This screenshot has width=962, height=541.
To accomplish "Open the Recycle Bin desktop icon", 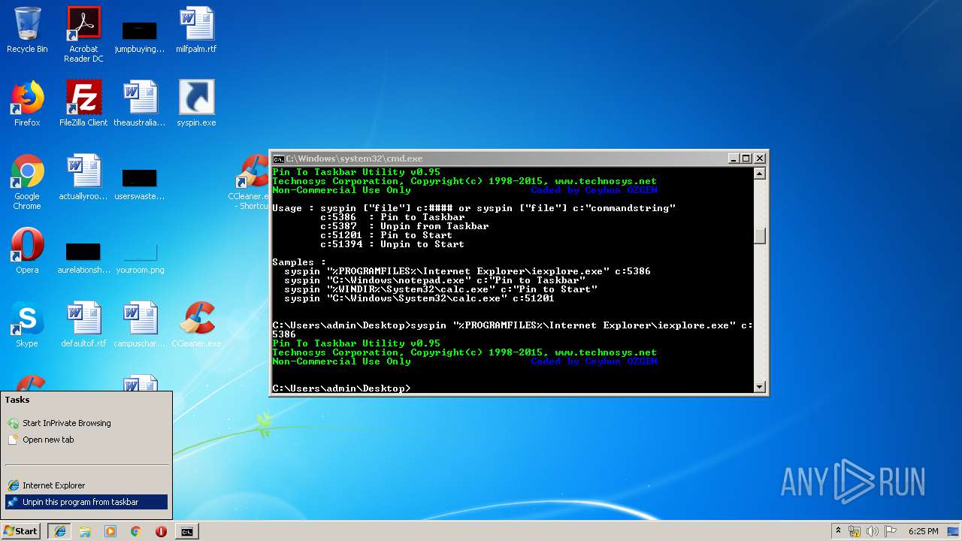I will click(x=27, y=30).
